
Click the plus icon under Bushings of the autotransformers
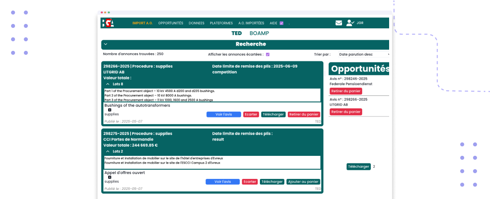(x=110, y=110)
